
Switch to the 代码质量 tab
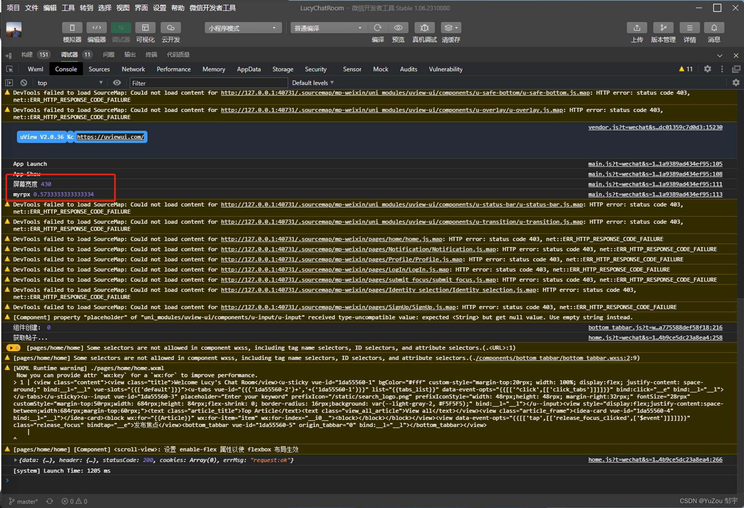178,55
